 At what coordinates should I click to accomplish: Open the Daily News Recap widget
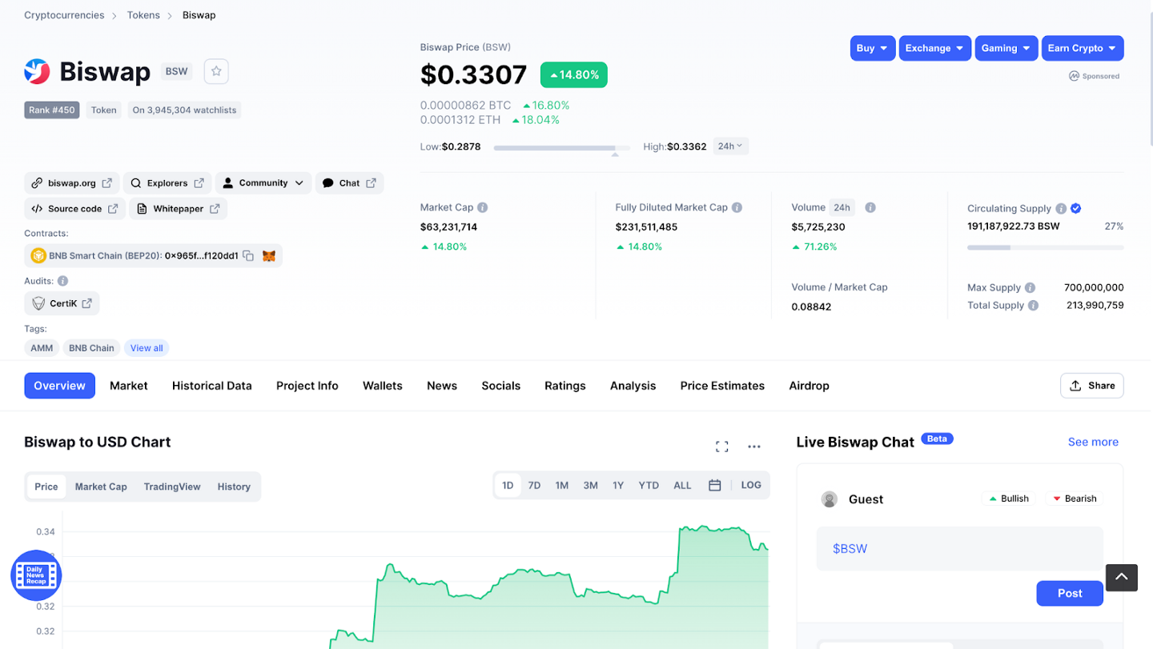36,575
